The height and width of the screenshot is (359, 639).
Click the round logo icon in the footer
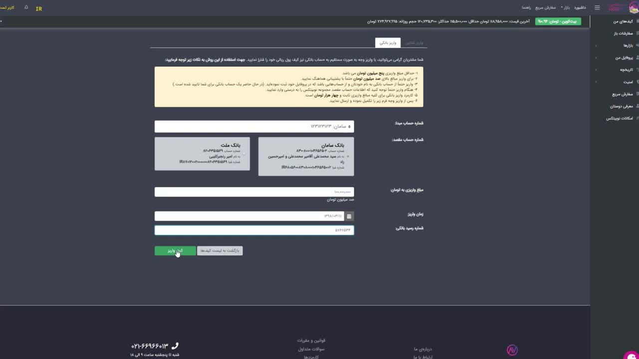coord(512,350)
